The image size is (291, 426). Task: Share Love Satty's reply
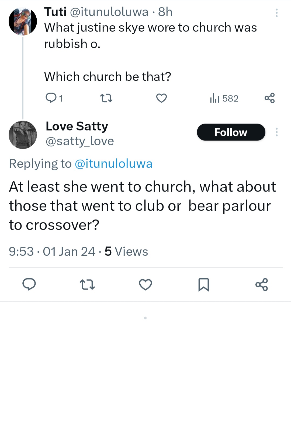(262, 284)
